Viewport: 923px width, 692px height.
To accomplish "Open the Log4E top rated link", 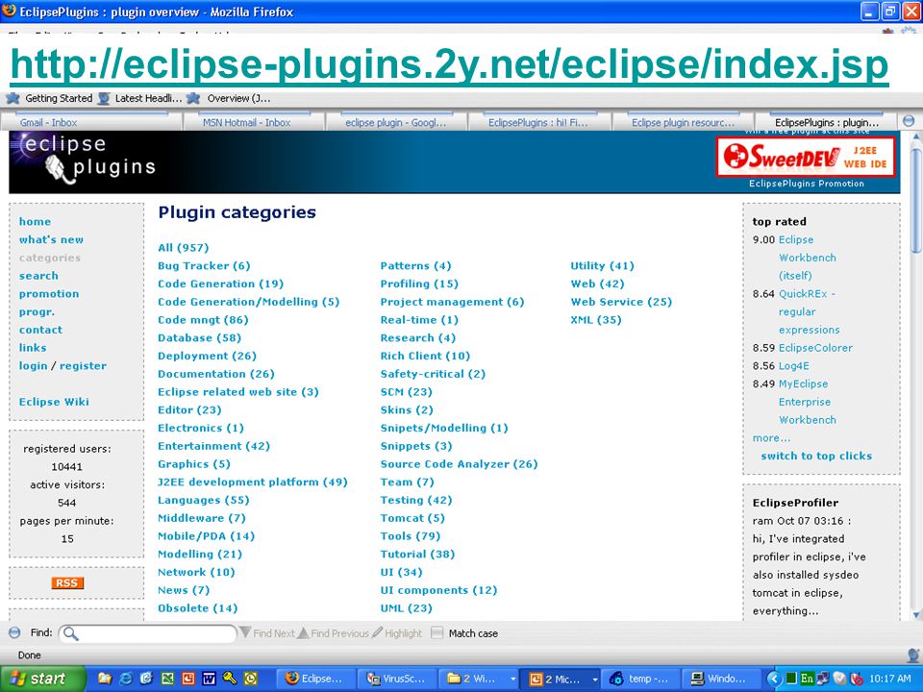I will point(793,365).
